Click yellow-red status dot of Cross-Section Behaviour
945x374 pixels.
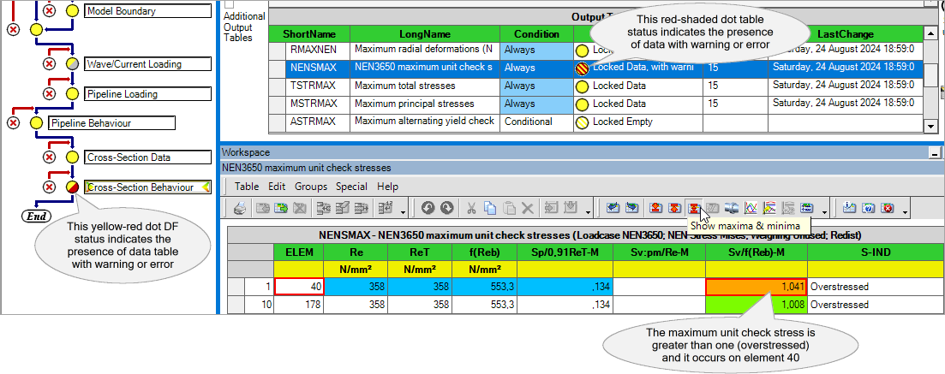tap(73, 187)
